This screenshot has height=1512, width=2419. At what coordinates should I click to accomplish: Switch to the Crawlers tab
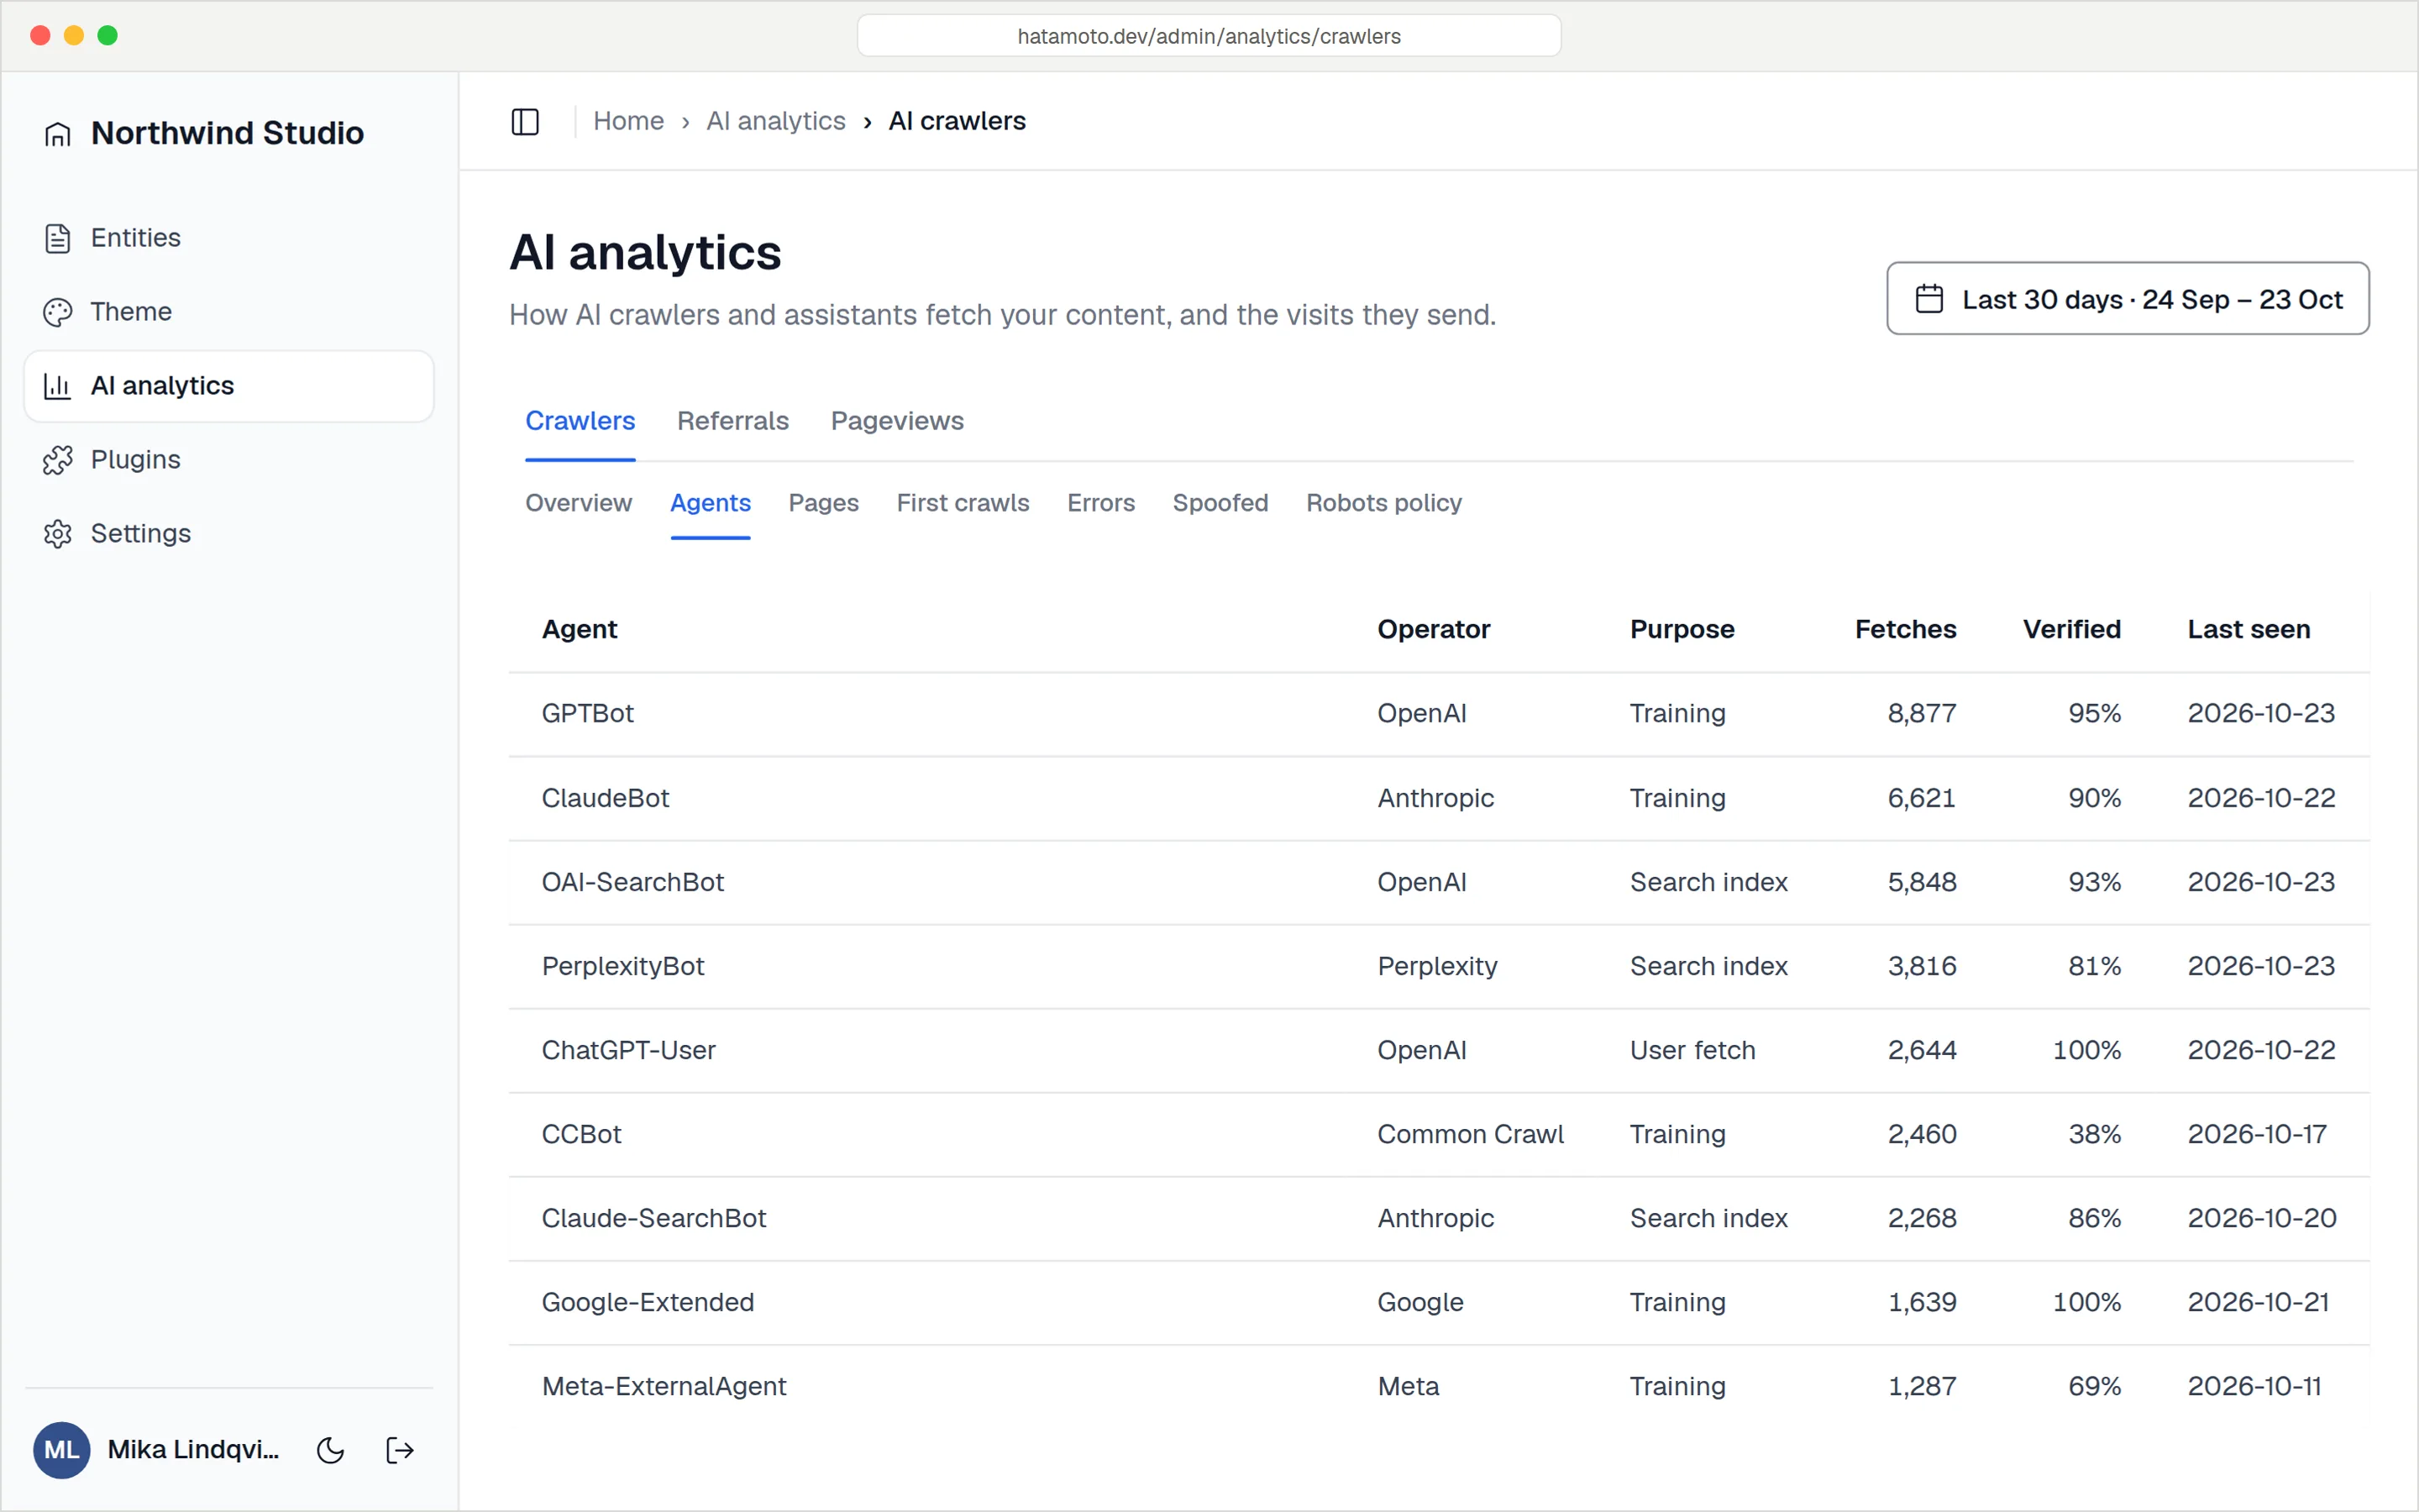[580, 421]
